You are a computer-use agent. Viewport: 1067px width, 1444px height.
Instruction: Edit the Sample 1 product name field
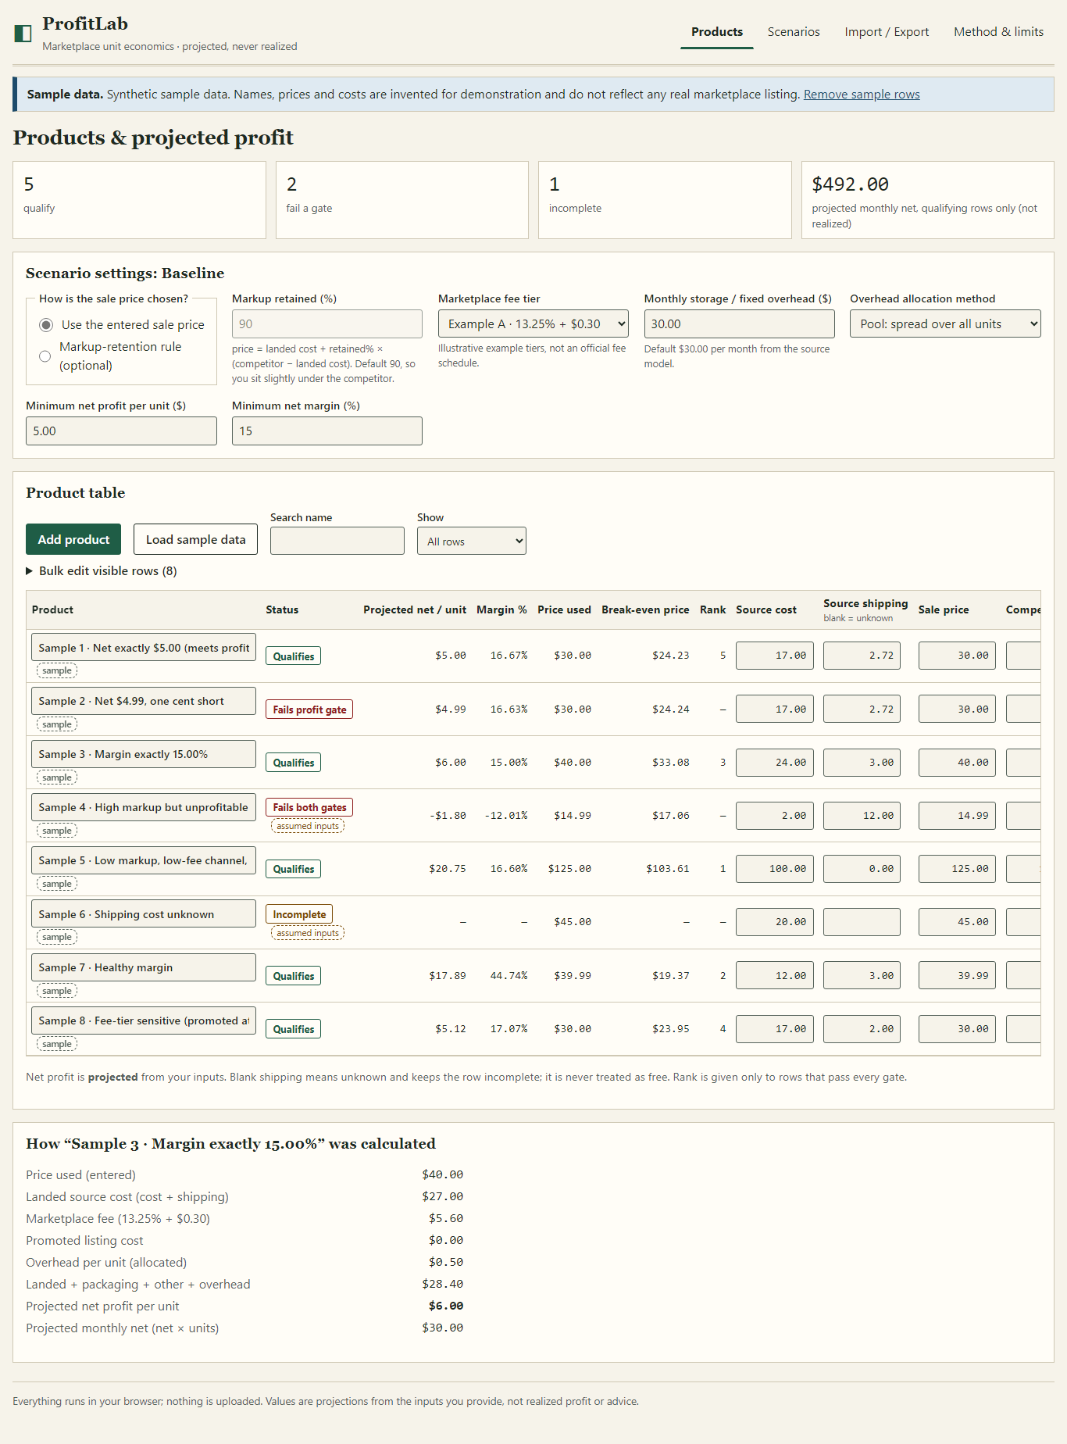point(144,648)
